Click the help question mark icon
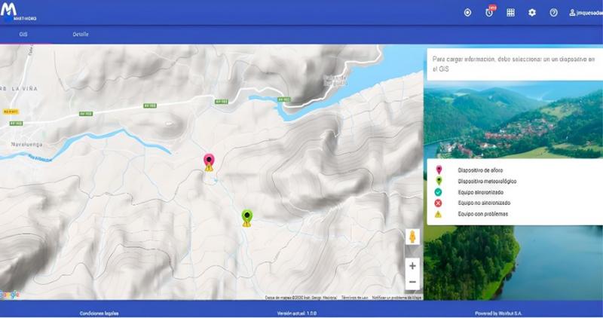The width and height of the screenshot is (603, 318). tap(554, 13)
